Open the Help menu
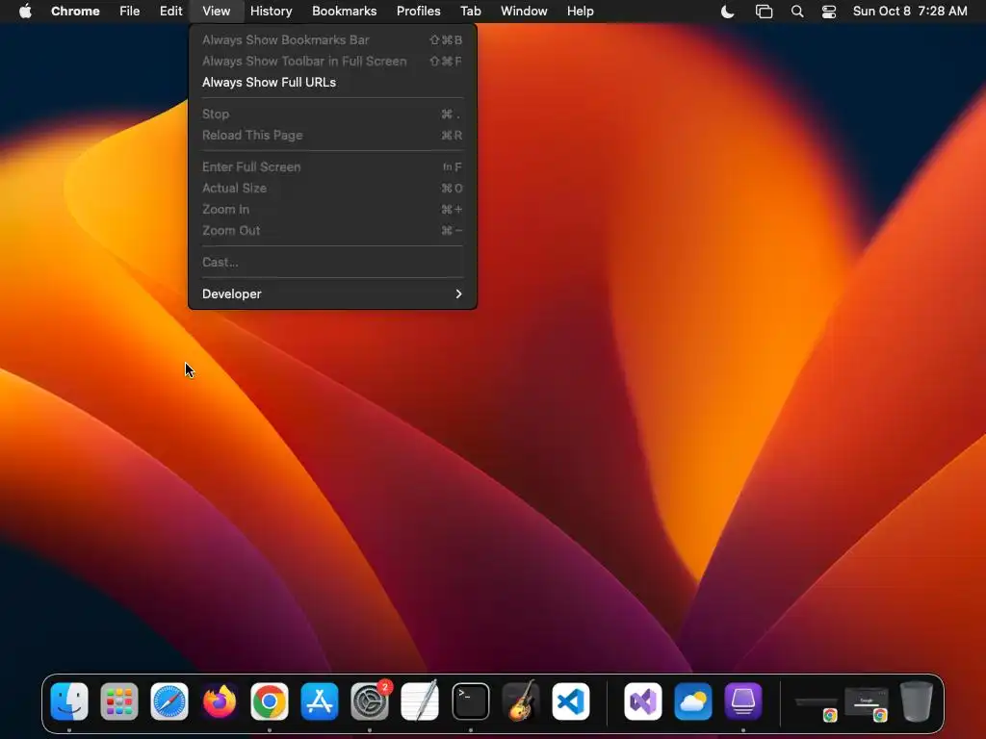 (x=580, y=11)
